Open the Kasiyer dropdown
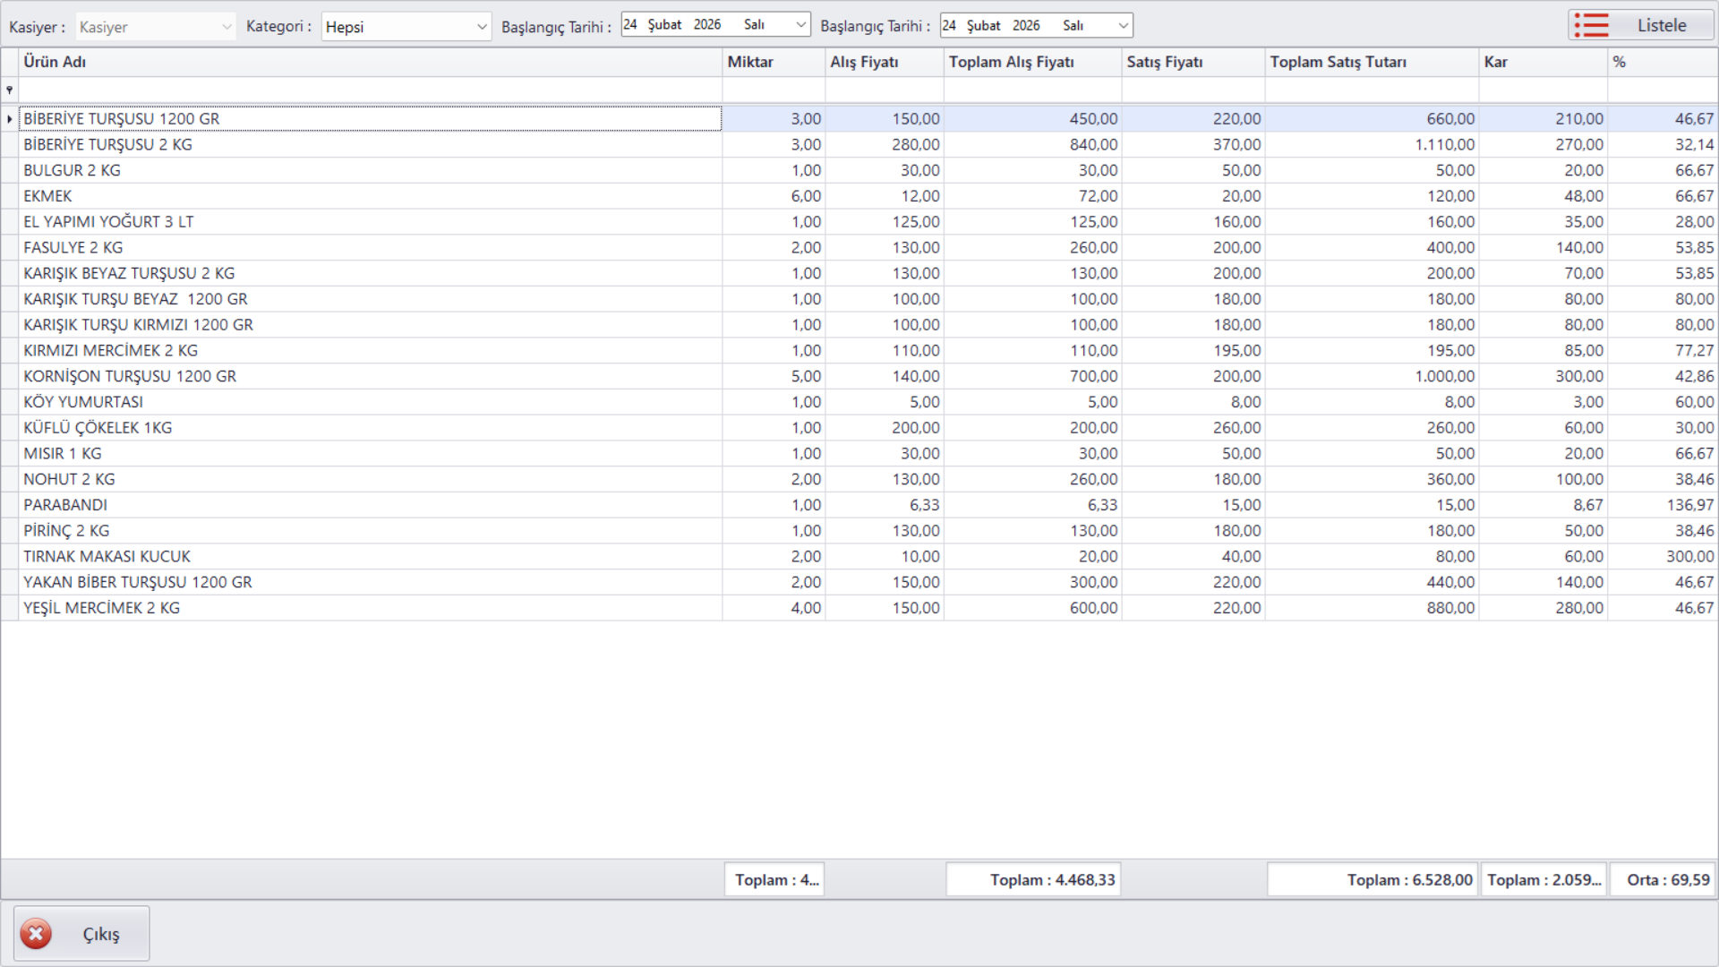 point(227,27)
